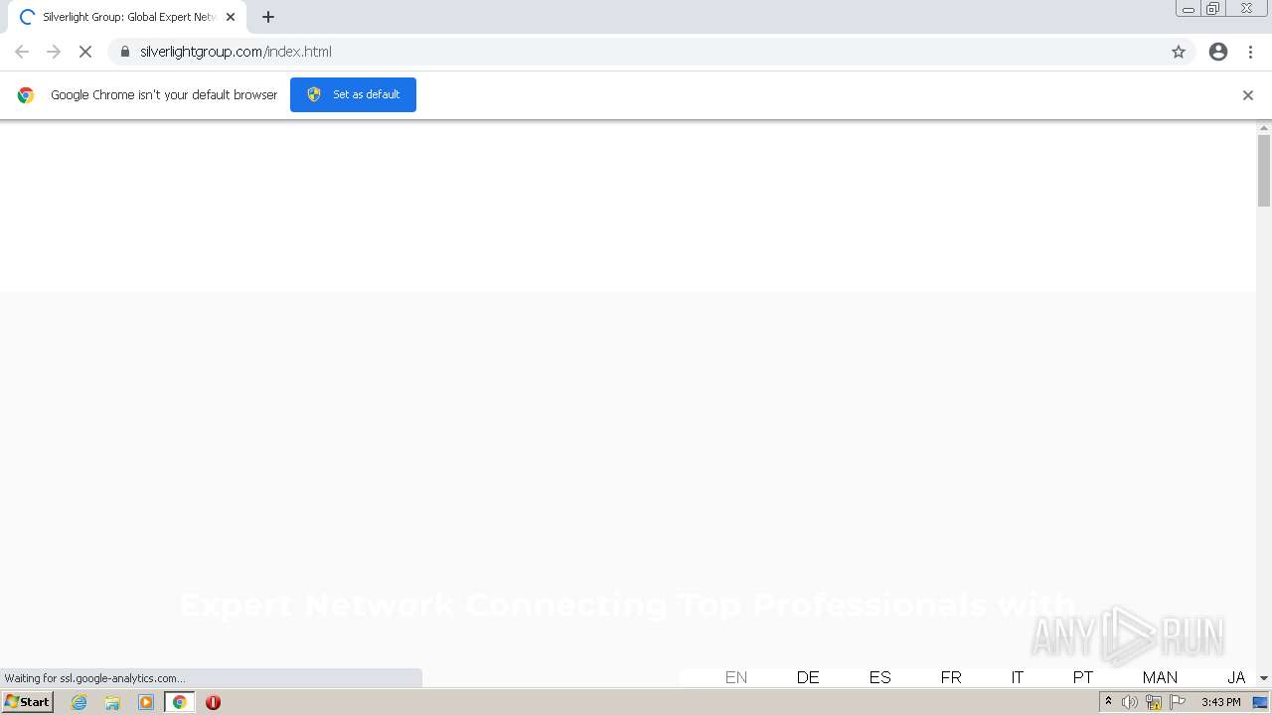Switch site language to MAN

1160,677
